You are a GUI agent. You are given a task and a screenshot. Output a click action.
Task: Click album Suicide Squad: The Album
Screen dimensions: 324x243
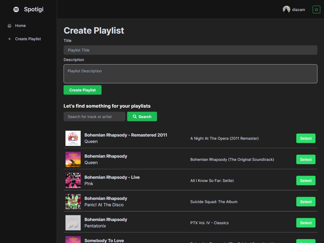coord(214,202)
